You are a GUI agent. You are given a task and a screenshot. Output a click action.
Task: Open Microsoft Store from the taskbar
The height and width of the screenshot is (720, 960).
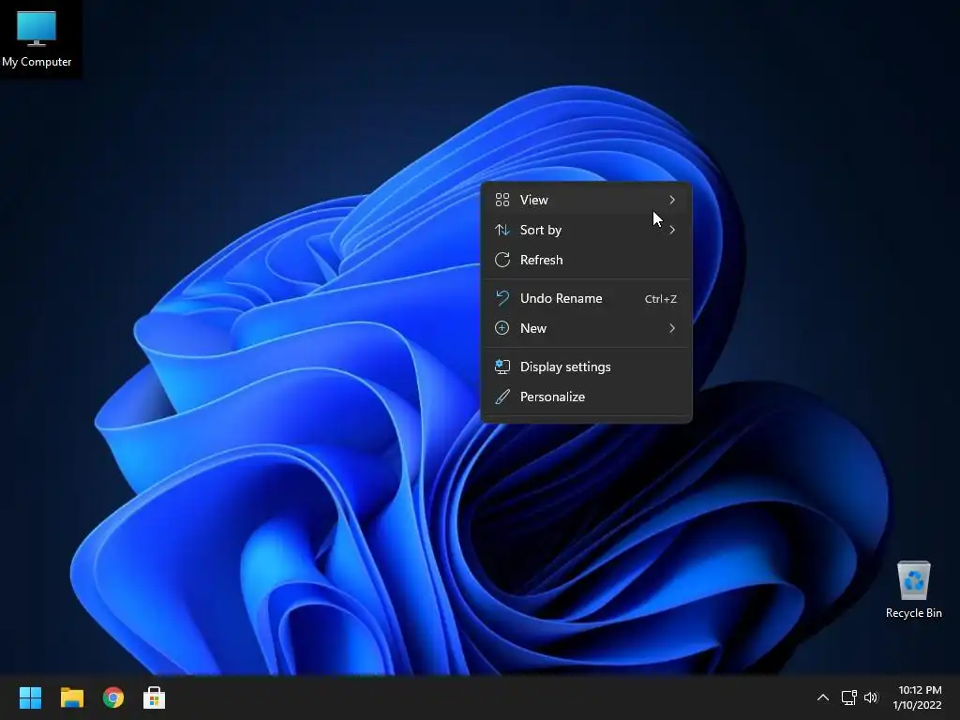pyautogui.click(x=155, y=697)
